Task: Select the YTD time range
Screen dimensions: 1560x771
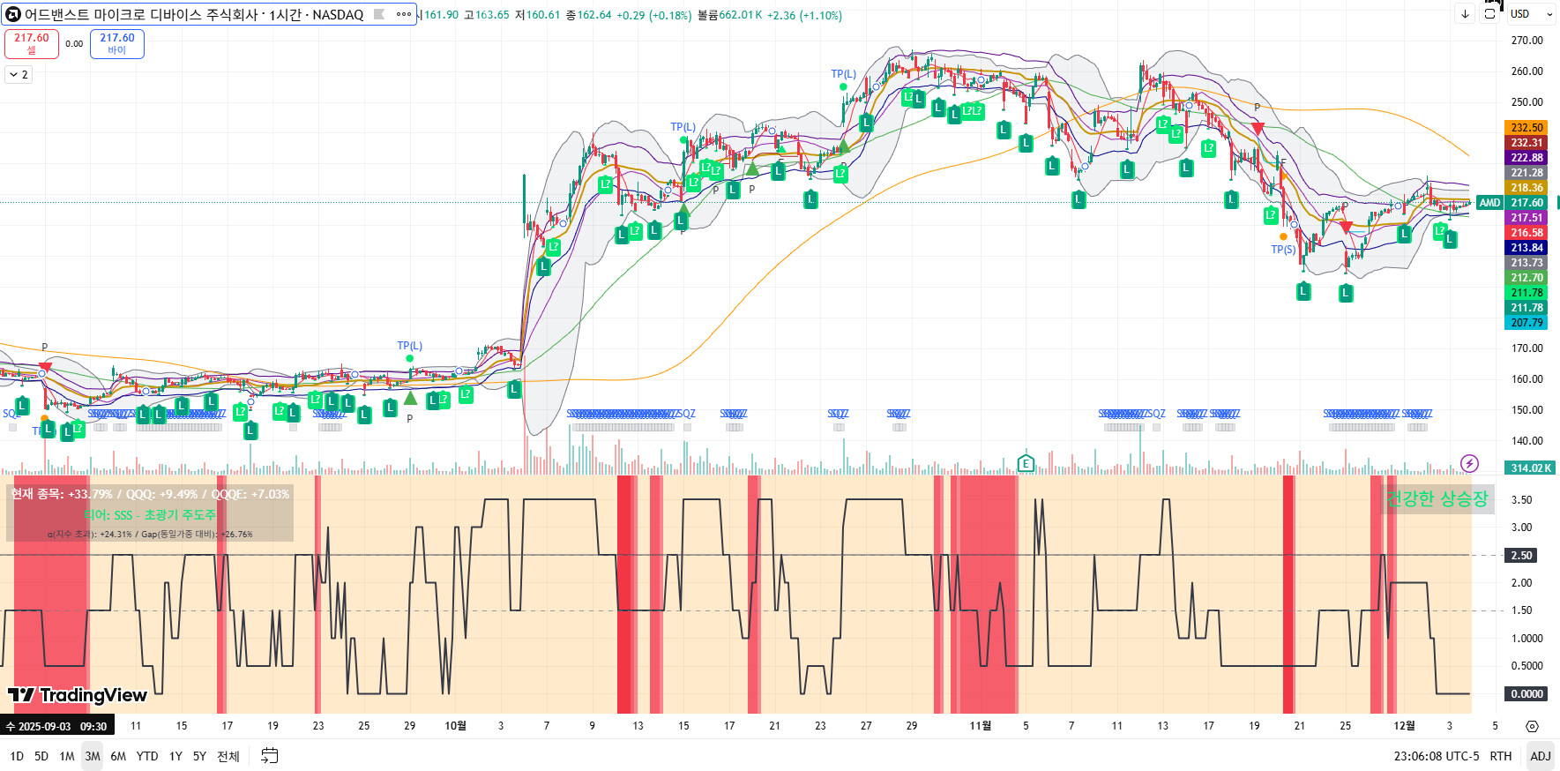Action: pyautogui.click(x=147, y=756)
